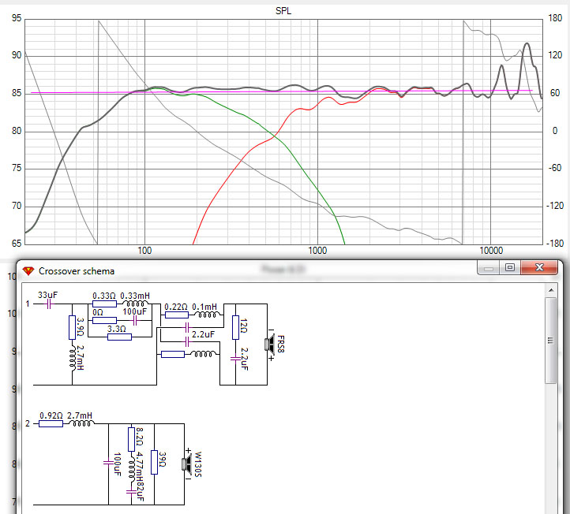Select the 0.92Ω resistor in circuit 2
The width and height of the screenshot is (570, 514).
[51, 423]
